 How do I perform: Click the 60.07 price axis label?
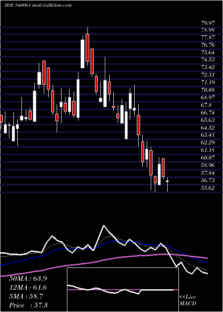point(208,158)
